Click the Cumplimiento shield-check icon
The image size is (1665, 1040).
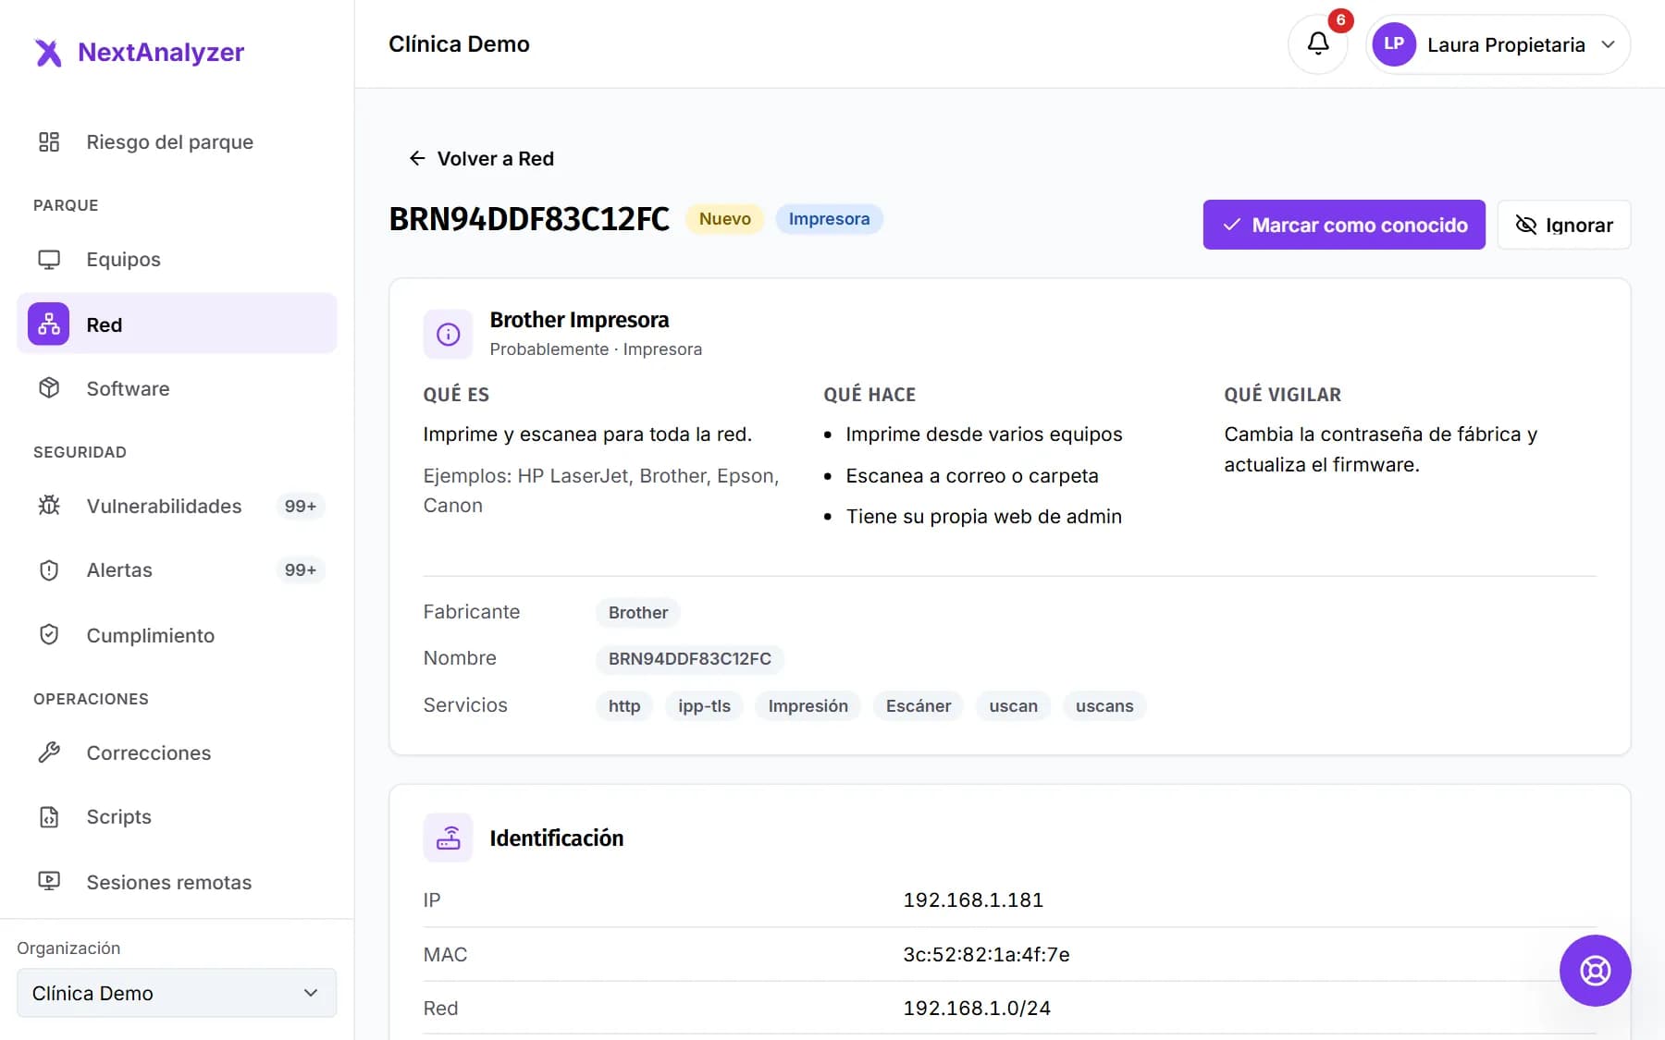[x=49, y=635]
